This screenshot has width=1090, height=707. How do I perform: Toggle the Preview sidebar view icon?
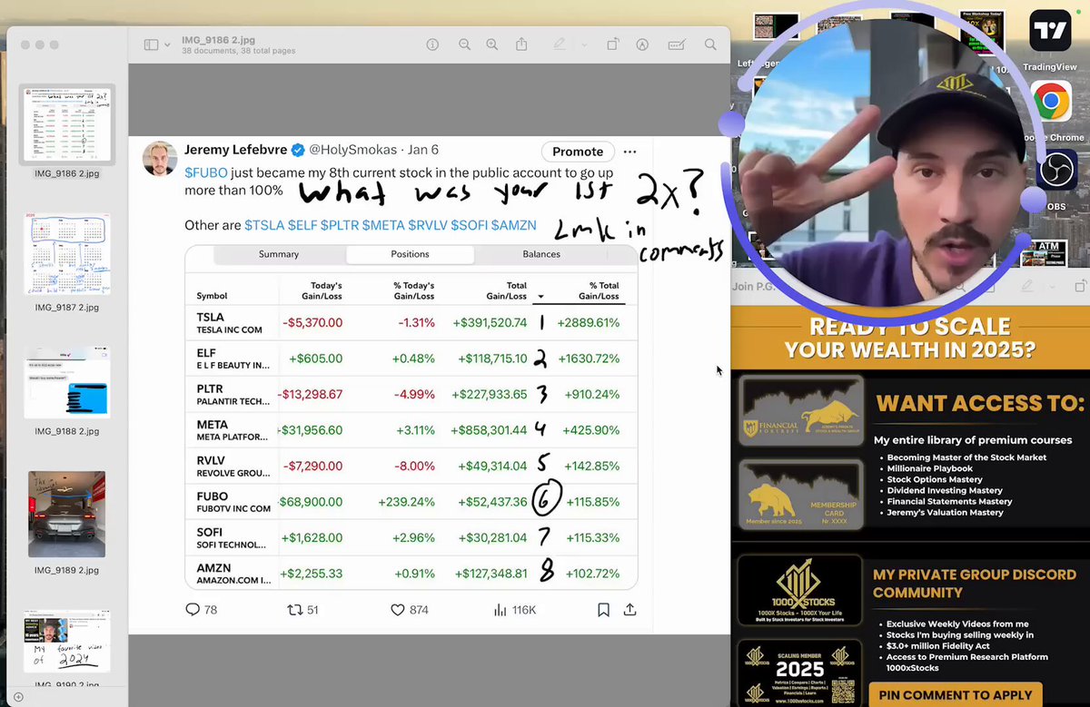[x=152, y=44]
